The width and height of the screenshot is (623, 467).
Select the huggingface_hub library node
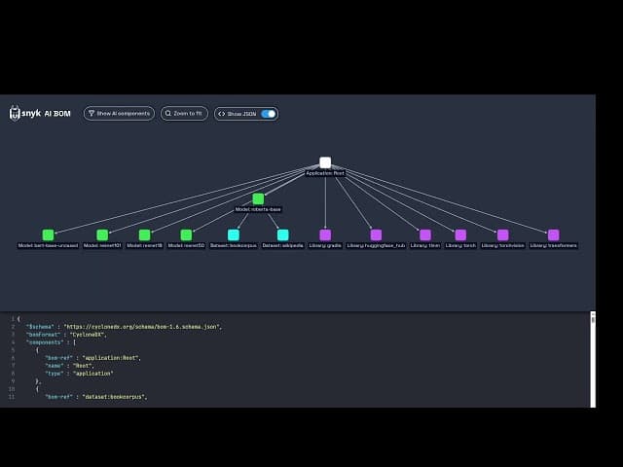point(376,234)
